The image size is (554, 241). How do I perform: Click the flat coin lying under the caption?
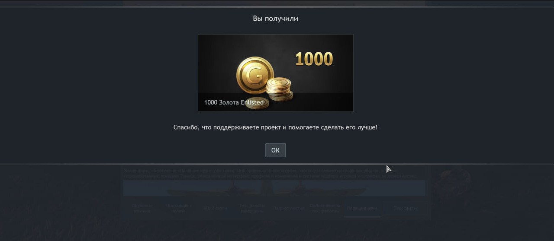257,103
